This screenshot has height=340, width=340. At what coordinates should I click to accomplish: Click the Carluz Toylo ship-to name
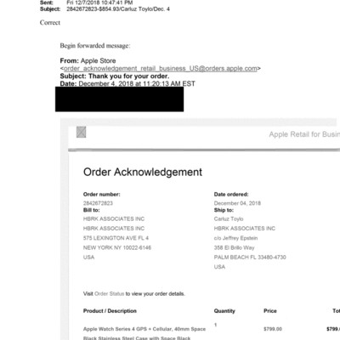[x=229, y=218]
